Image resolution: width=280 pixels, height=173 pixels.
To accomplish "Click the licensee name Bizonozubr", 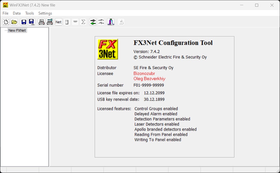I will pos(144,73).
